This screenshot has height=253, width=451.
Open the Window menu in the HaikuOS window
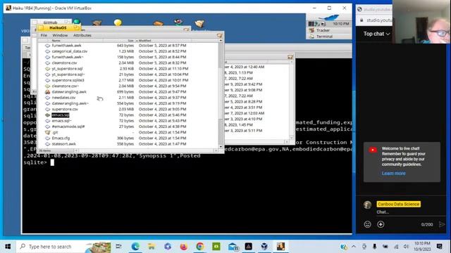pos(60,35)
